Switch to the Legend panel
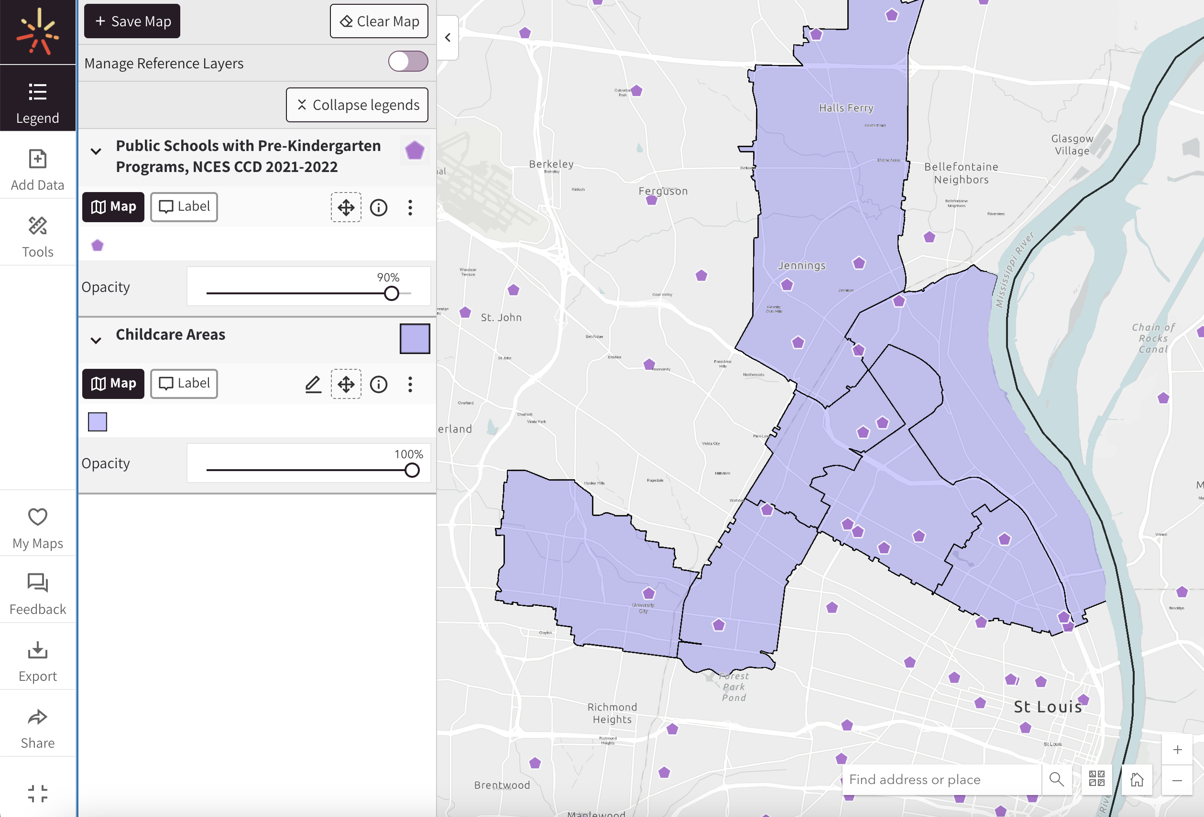Screen dimensions: 1204x817 point(38,101)
